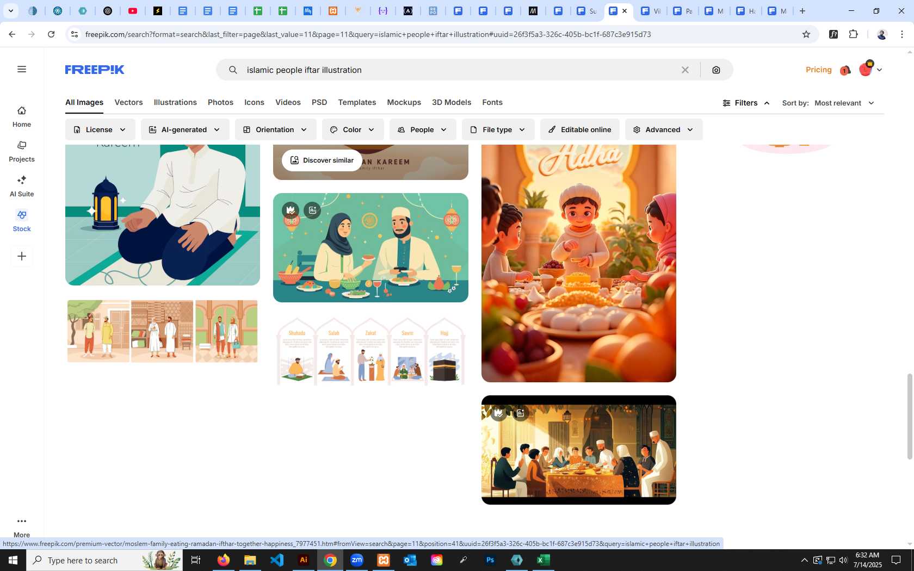914x571 pixels.
Task: Switch to Vectors tab
Action: (128, 102)
